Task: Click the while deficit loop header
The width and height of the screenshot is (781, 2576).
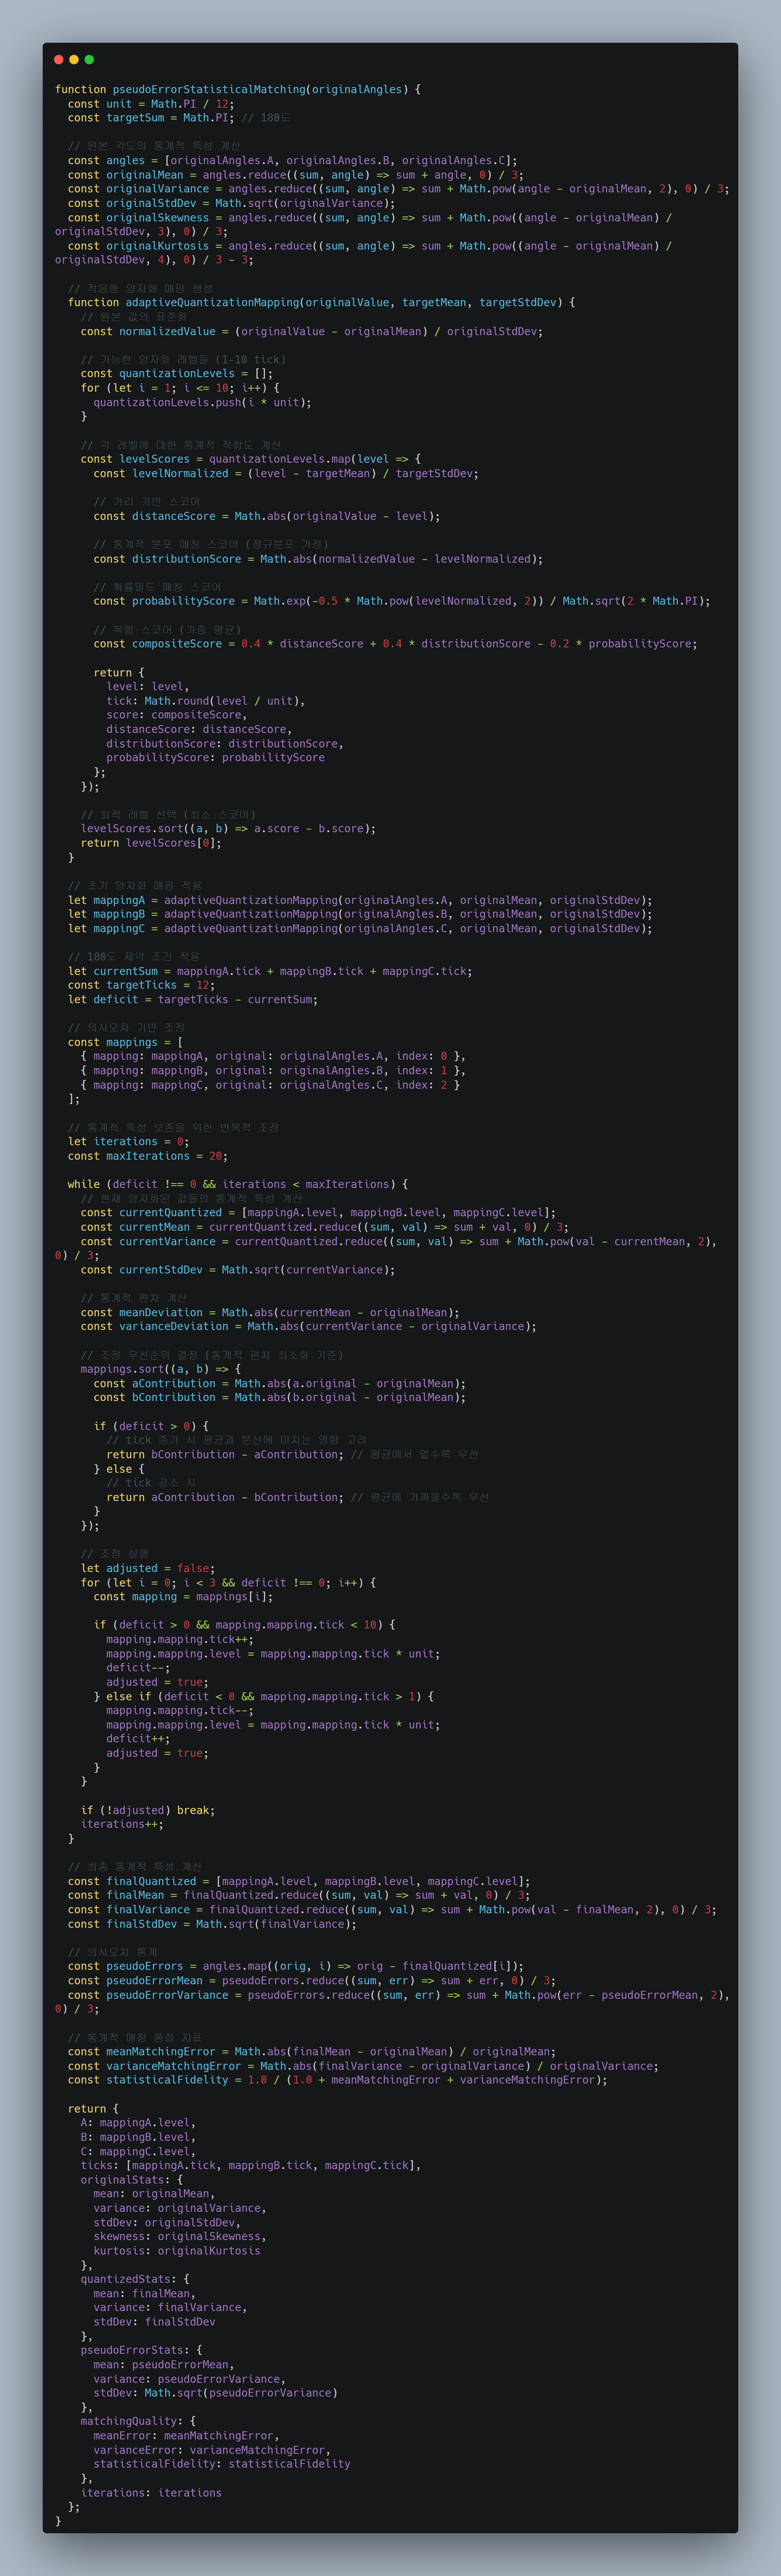Action: tap(238, 1184)
